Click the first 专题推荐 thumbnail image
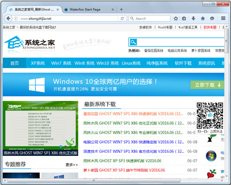 click(x=21, y=175)
